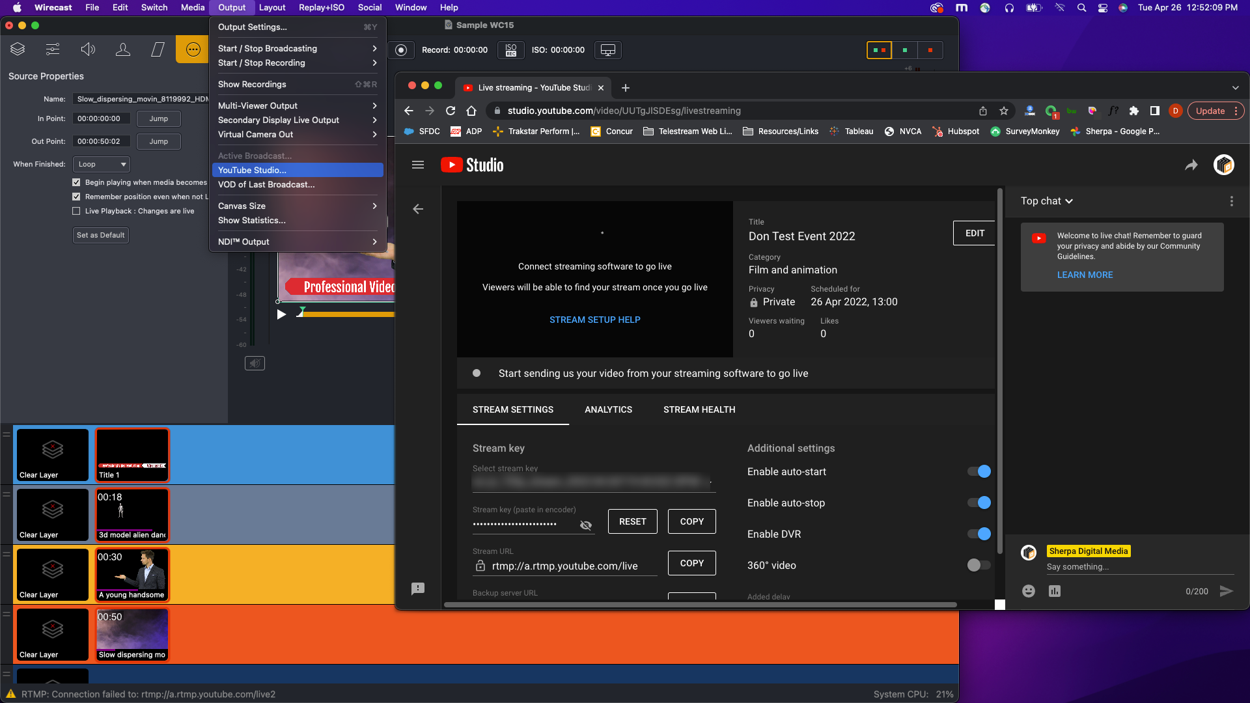Switch to STREAM HEALTH tab
This screenshot has width=1250, height=703.
[x=699, y=409]
